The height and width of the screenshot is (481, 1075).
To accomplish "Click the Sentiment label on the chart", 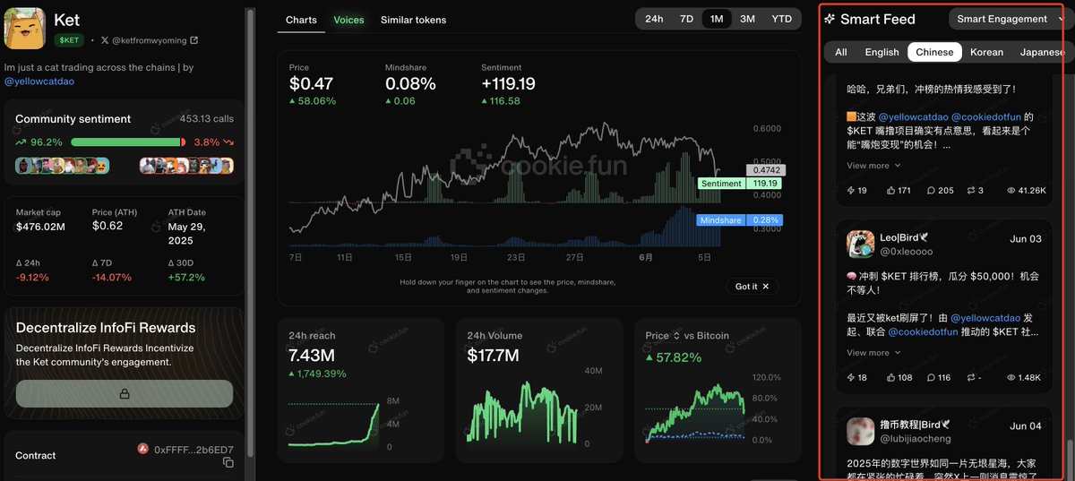I will (721, 184).
